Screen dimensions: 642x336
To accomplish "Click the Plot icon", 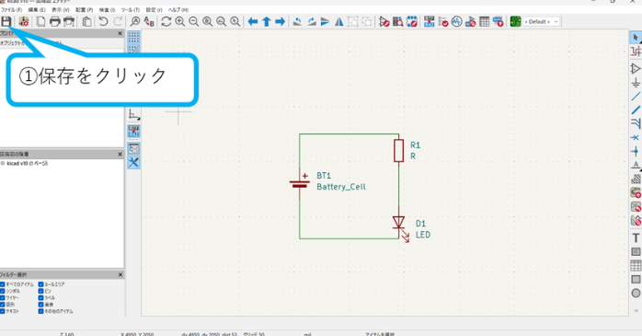I will pos(69,21).
